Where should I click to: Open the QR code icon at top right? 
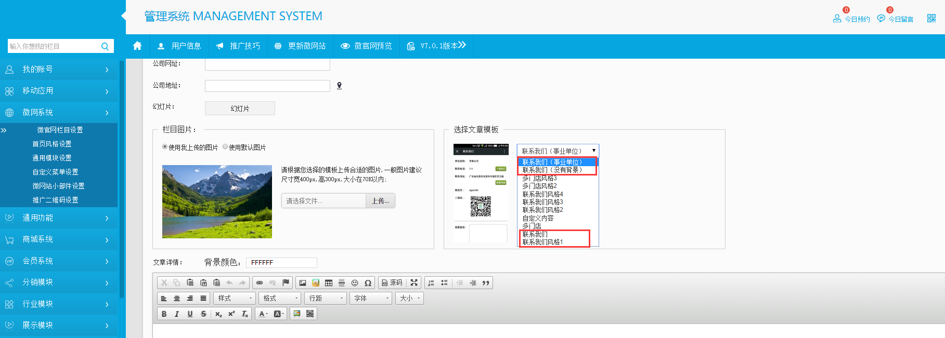coord(931,19)
